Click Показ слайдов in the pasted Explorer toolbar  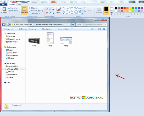pyautogui.click(x=63, y=29)
